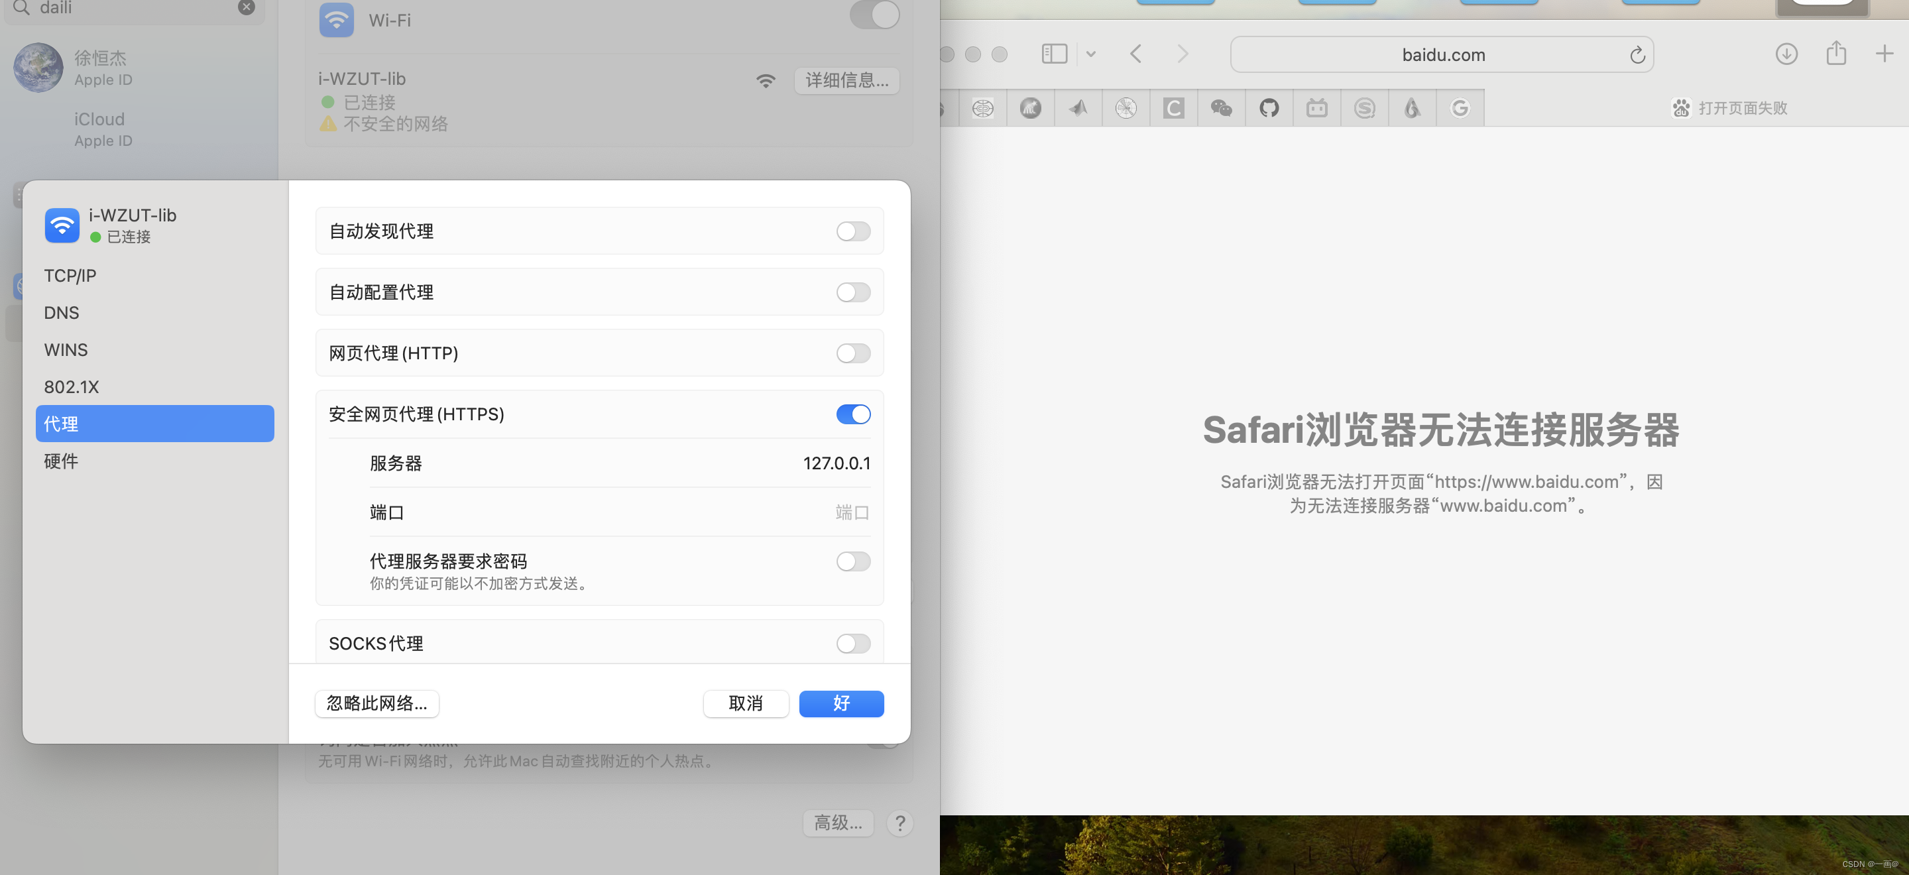Click the 好 confirm button
Screen dimensions: 1909x875
(841, 703)
